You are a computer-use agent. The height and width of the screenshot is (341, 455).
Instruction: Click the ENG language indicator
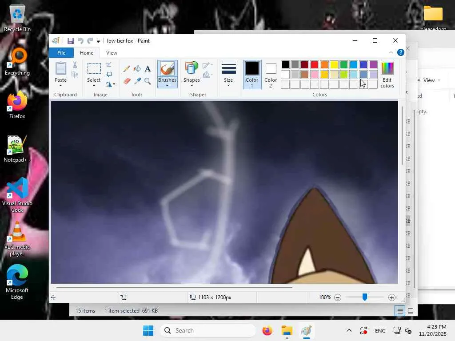380,330
